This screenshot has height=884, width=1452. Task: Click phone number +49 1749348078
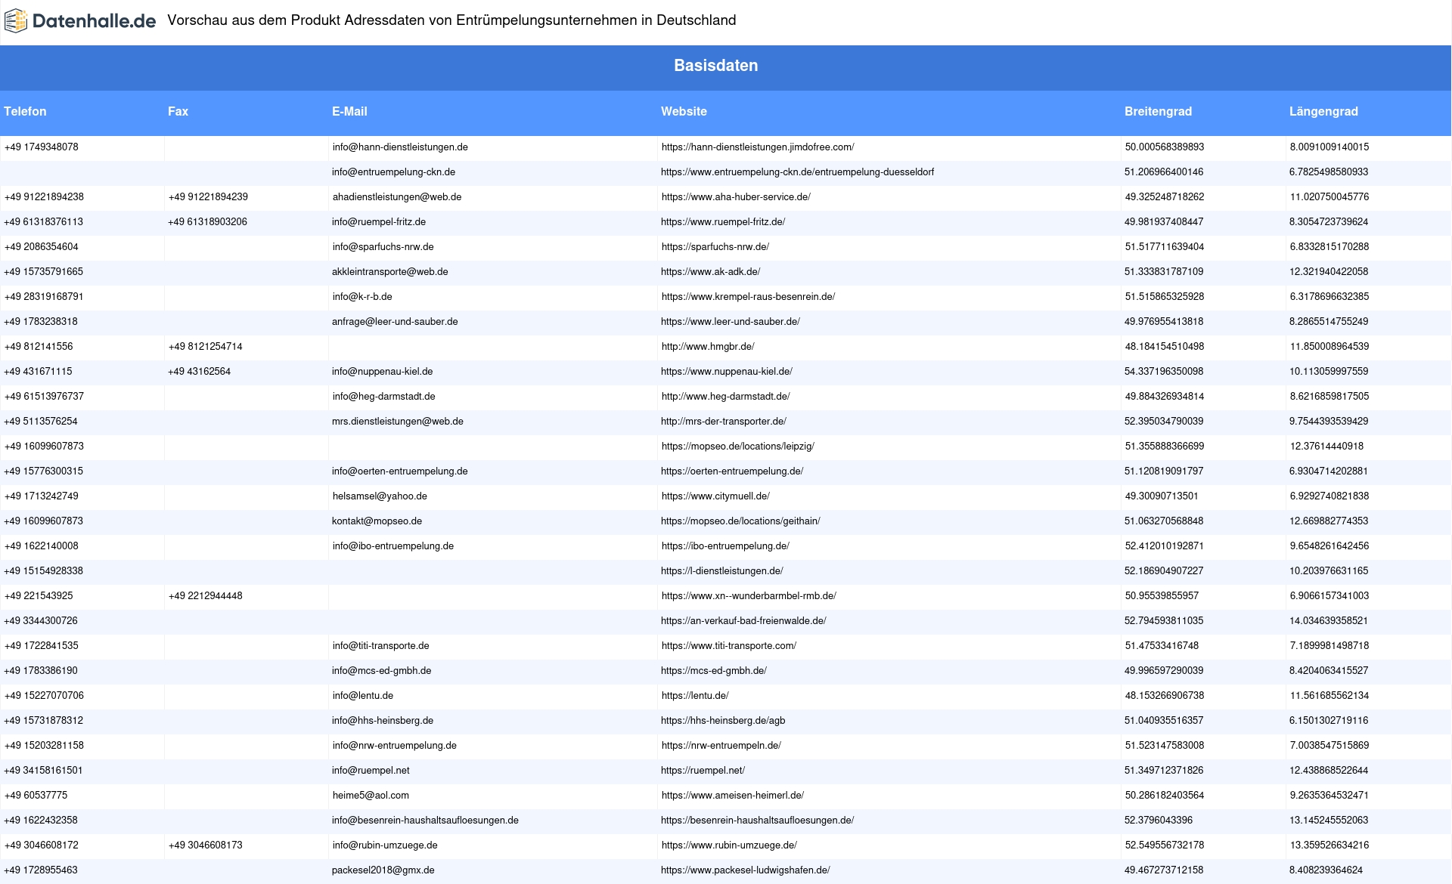42,147
